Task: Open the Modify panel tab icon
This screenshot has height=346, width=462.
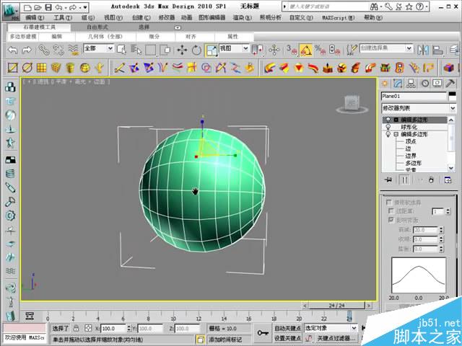Action: pos(398,83)
